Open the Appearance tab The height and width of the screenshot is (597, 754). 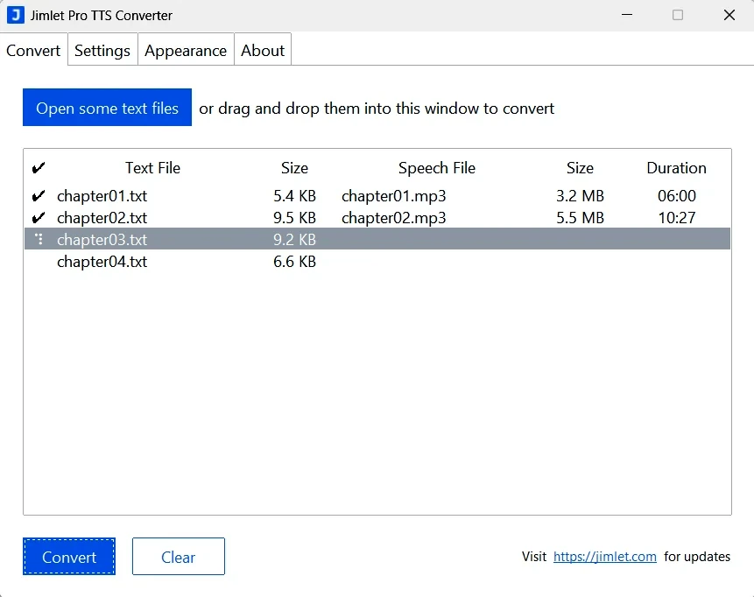[x=185, y=50]
